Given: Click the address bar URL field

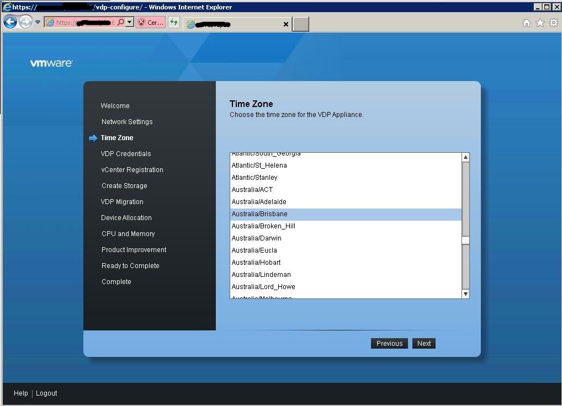Looking at the screenshot, I should pos(86,22).
